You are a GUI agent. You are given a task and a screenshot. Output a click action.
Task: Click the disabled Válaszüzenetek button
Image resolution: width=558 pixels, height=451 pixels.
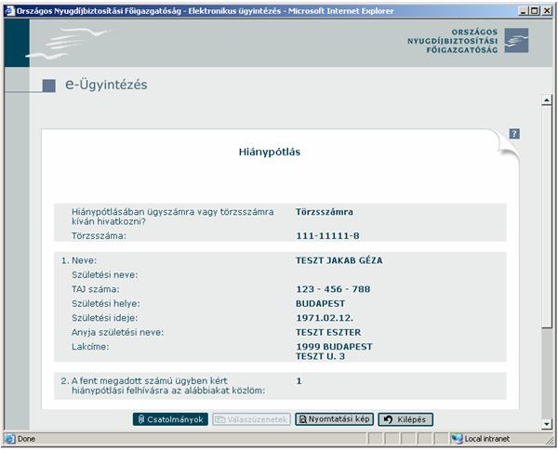[252, 419]
